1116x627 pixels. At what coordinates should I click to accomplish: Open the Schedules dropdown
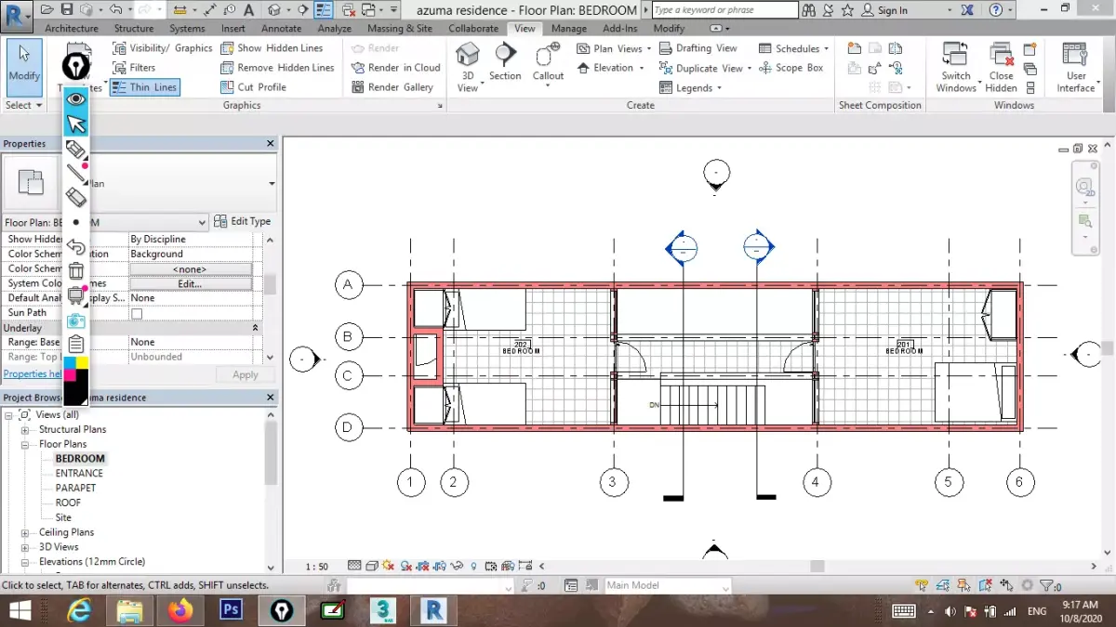point(794,48)
